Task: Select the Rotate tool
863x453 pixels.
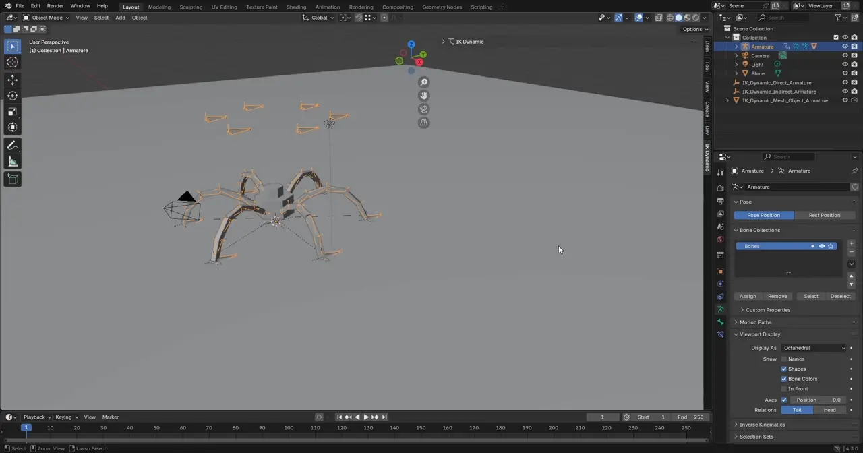Action: [x=12, y=96]
